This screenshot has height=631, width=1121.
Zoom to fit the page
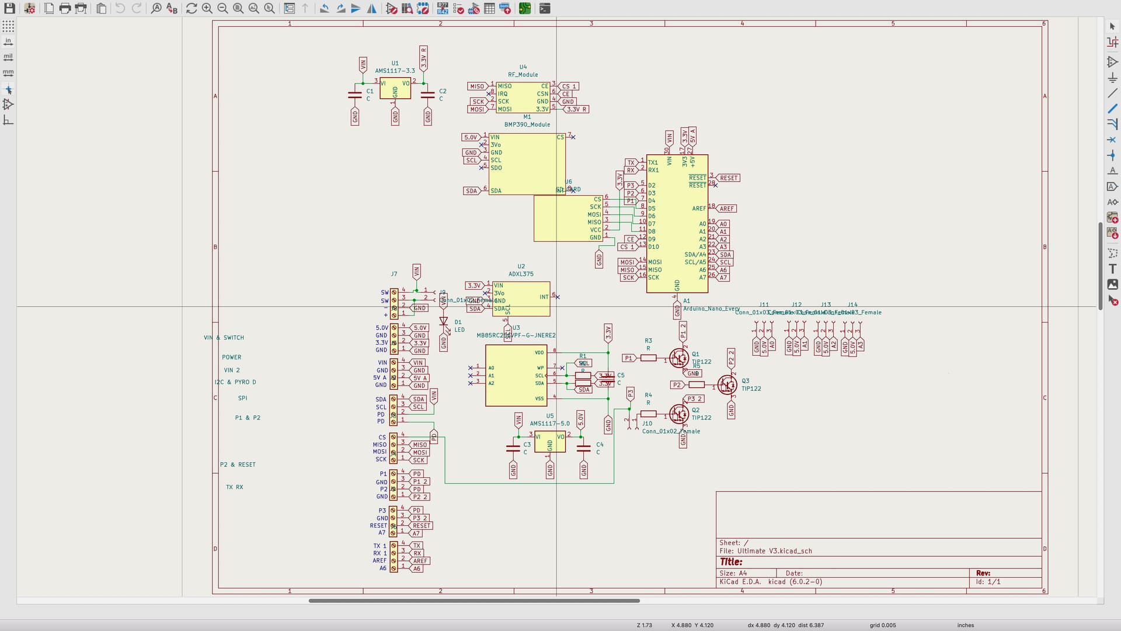pyautogui.click(x=238, y=9)
